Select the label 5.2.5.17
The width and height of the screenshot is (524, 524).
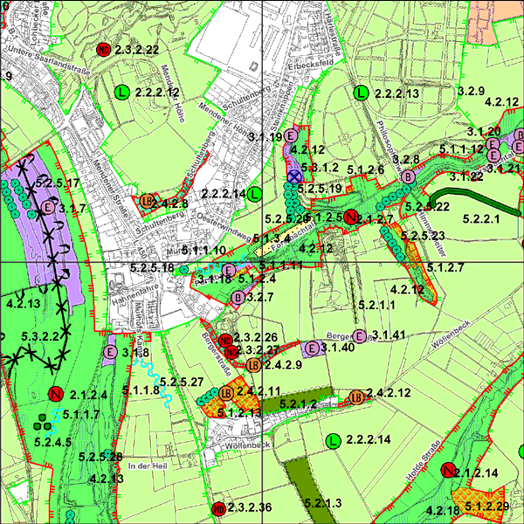click(x=58, y=183)
